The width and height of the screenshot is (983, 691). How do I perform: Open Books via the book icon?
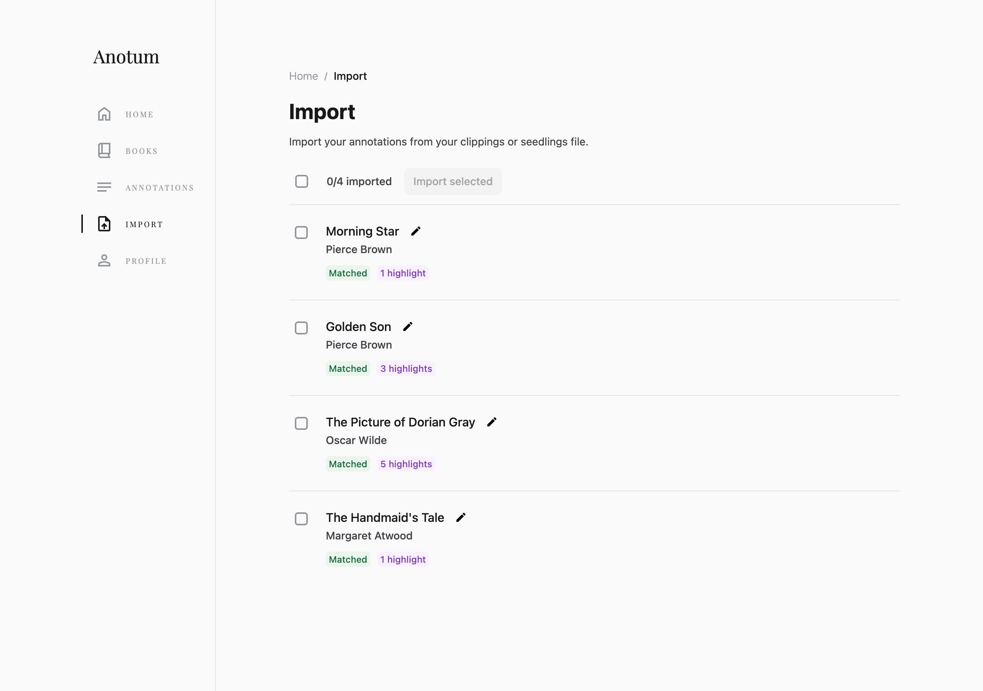point(104,151)
